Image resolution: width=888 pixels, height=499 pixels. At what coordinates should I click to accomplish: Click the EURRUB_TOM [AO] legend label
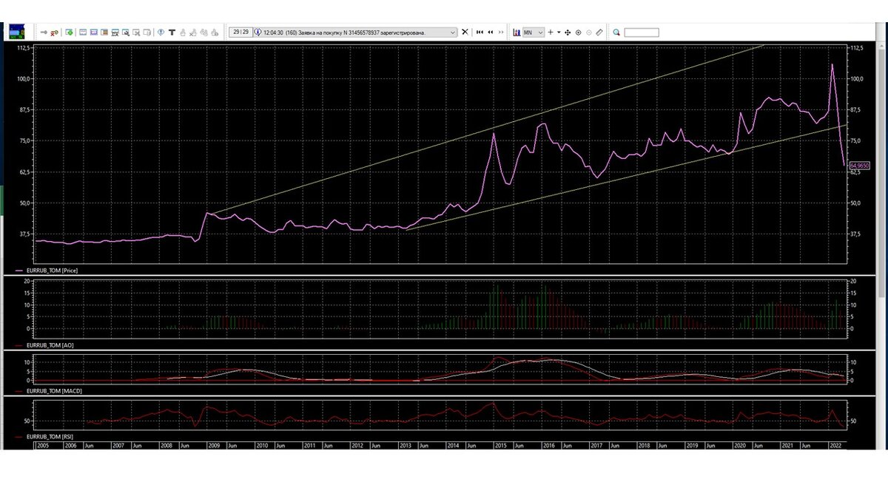click(x=49, y=345)
